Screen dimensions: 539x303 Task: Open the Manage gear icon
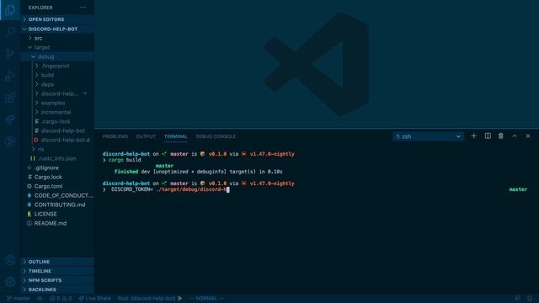10,282
